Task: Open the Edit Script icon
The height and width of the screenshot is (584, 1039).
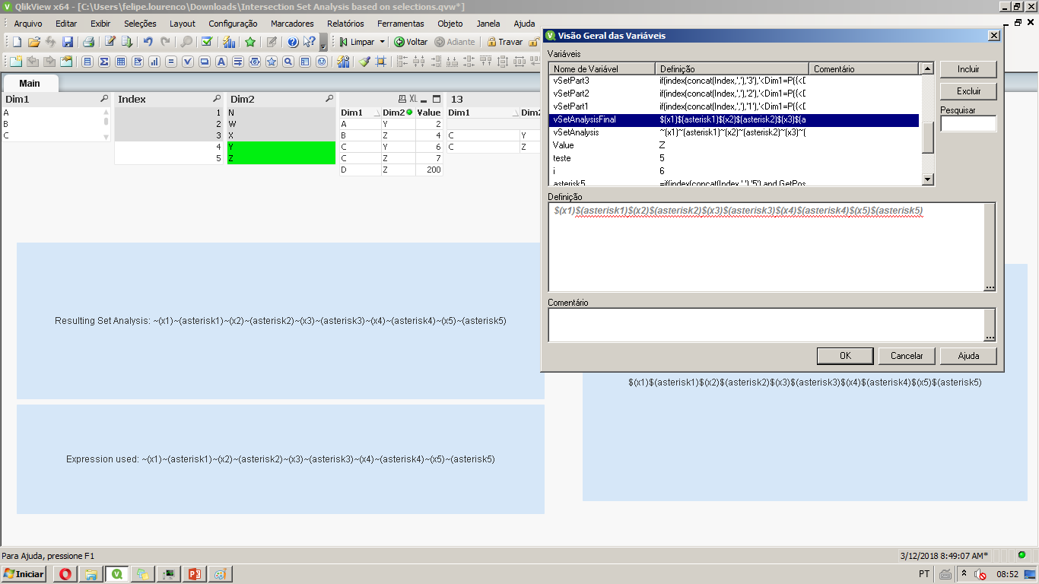Action: (110, 42)
